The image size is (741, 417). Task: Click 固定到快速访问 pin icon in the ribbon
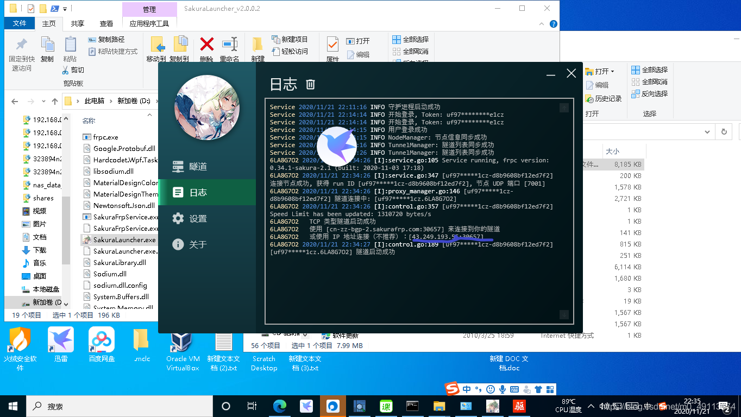[22, 45]
